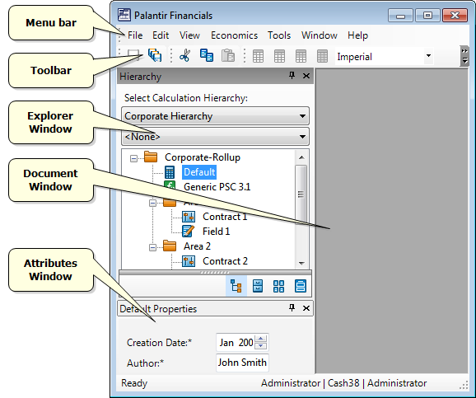
Task: Select the Default tree item
Action: 199,172
